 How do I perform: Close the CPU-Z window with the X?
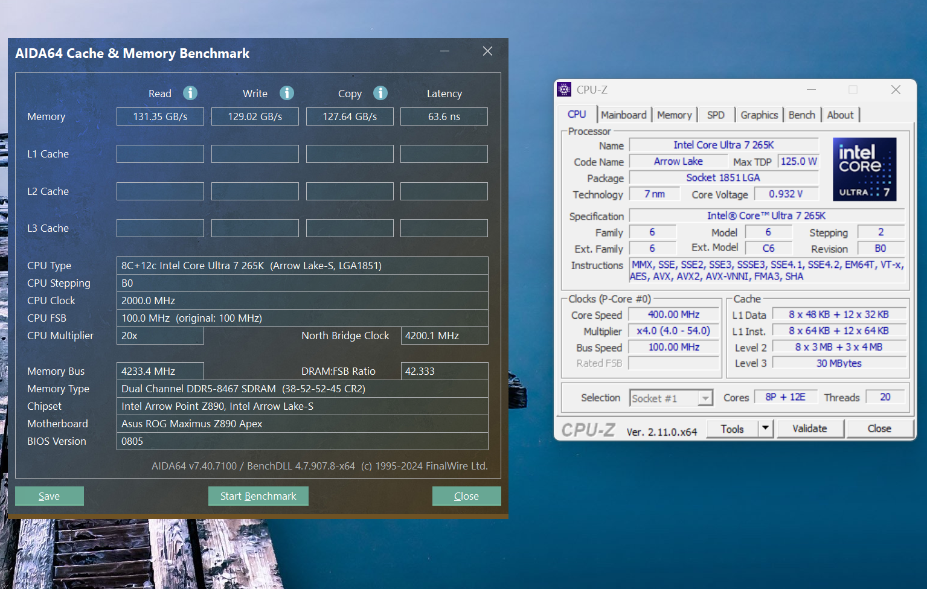896,89
